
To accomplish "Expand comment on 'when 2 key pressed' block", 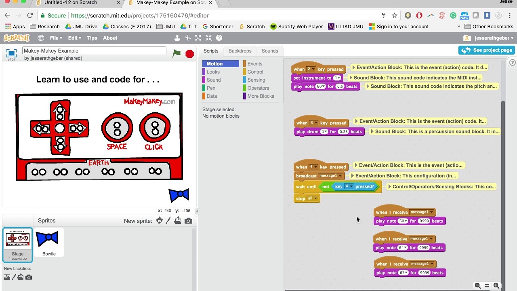I will pos(353,67).
